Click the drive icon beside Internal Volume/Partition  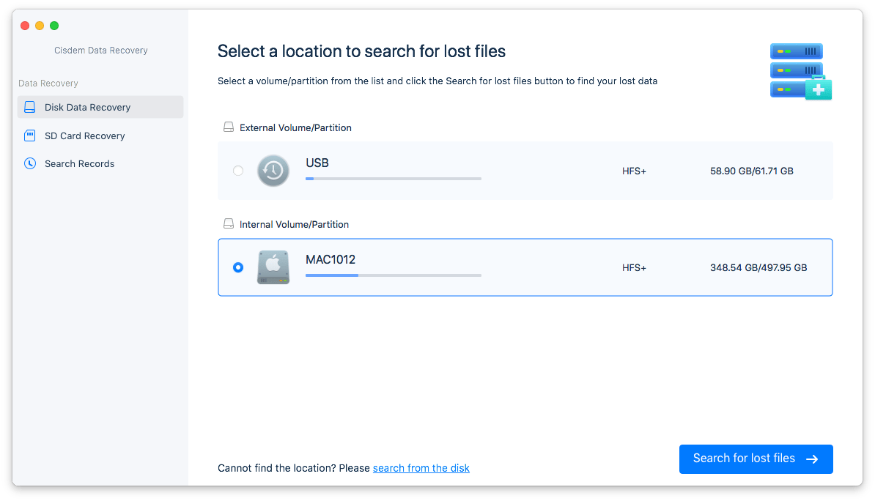pyautogui.click(x=229, y=224)
